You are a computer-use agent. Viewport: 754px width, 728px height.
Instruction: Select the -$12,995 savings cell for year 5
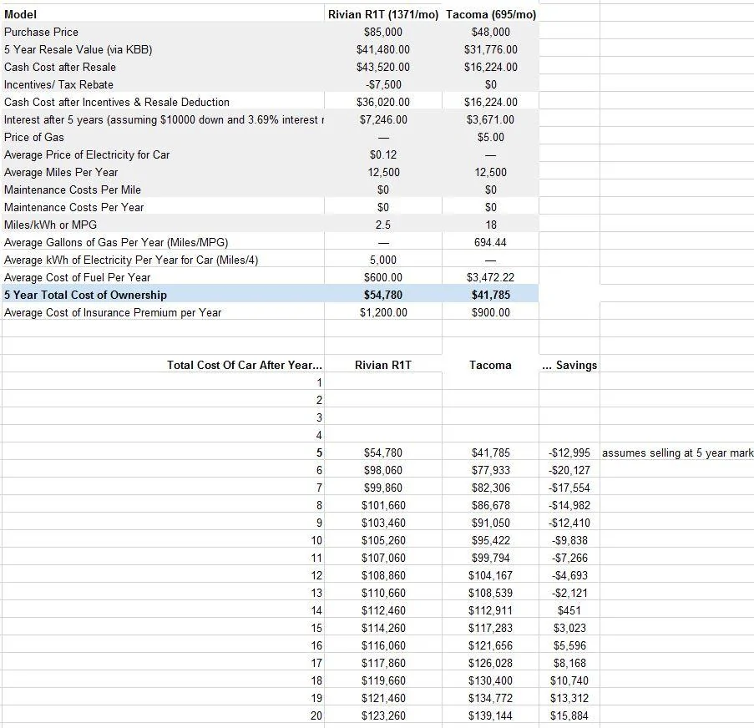tap(569, 453)
